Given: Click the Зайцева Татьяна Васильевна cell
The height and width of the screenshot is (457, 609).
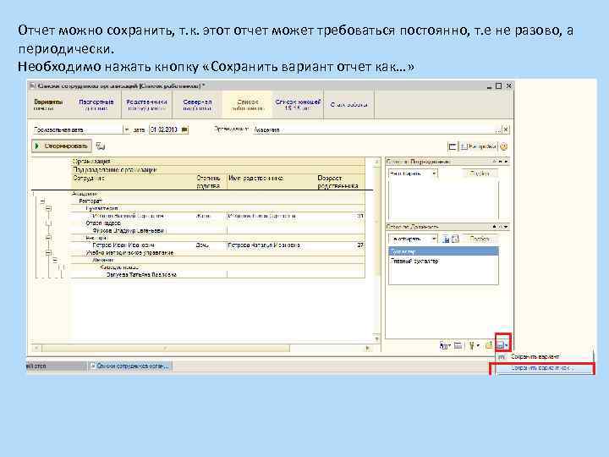Looking at the screenshot, I should 142,274.
